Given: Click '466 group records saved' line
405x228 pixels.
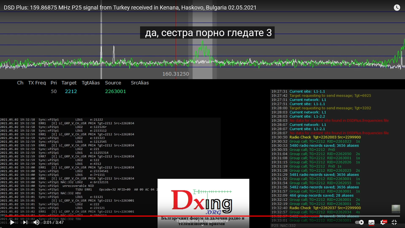Looking at the screenshot, I should [312, 195].
